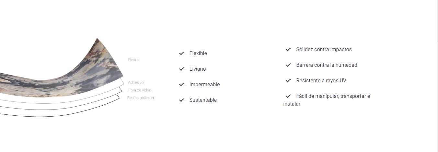
Task: Click the Resina poliéster layer label
Action: (141, 98)
